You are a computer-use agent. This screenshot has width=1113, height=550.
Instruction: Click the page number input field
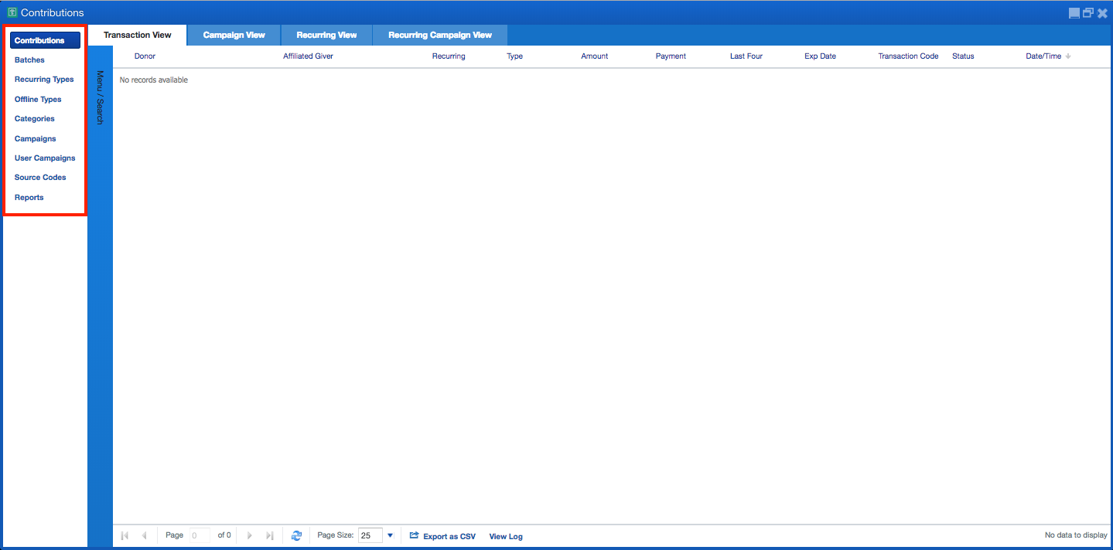tap(200, 535)
